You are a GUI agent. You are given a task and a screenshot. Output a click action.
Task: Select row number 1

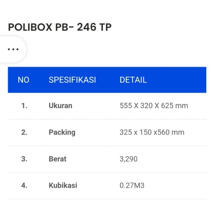click(24, 106)
